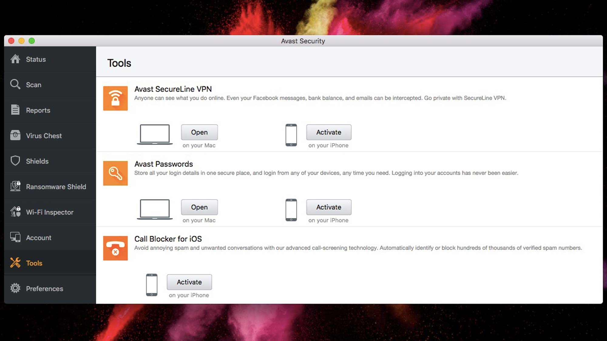The height and width of the screenshot is (341, 607).
Task: Close the Avast Security window
Action: tap(11, 41)
